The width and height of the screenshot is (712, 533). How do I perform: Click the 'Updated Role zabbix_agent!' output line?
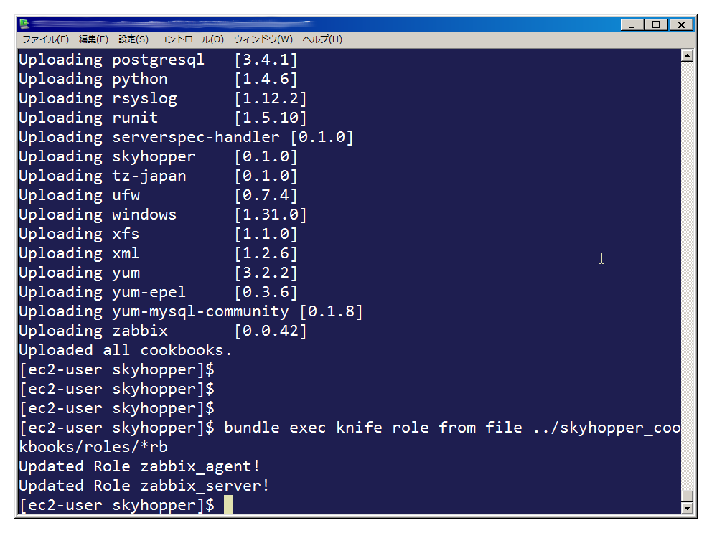click(139, 466)
